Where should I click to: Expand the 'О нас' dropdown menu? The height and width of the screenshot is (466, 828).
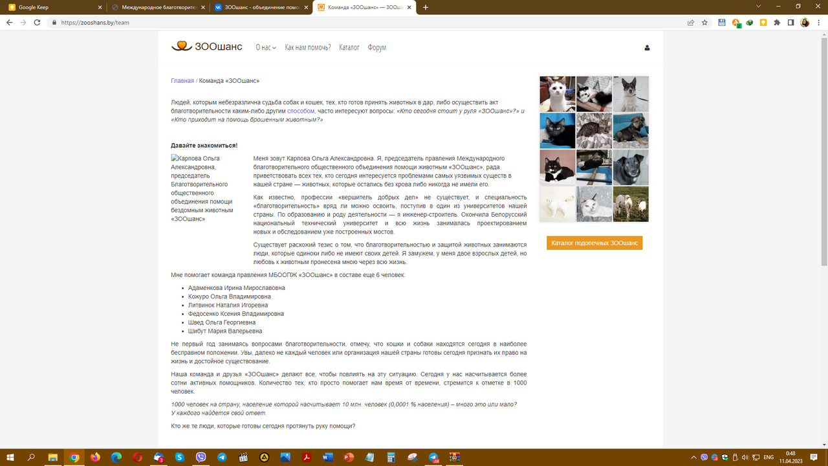[265, 48]
